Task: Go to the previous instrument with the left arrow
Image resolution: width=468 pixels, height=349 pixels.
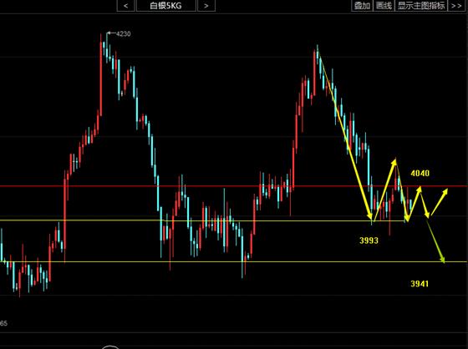Action: coord(125,5)
